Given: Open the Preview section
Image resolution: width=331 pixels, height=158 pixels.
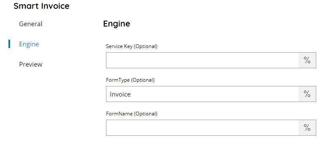Looking at the screenshot, I should point(30,64).
